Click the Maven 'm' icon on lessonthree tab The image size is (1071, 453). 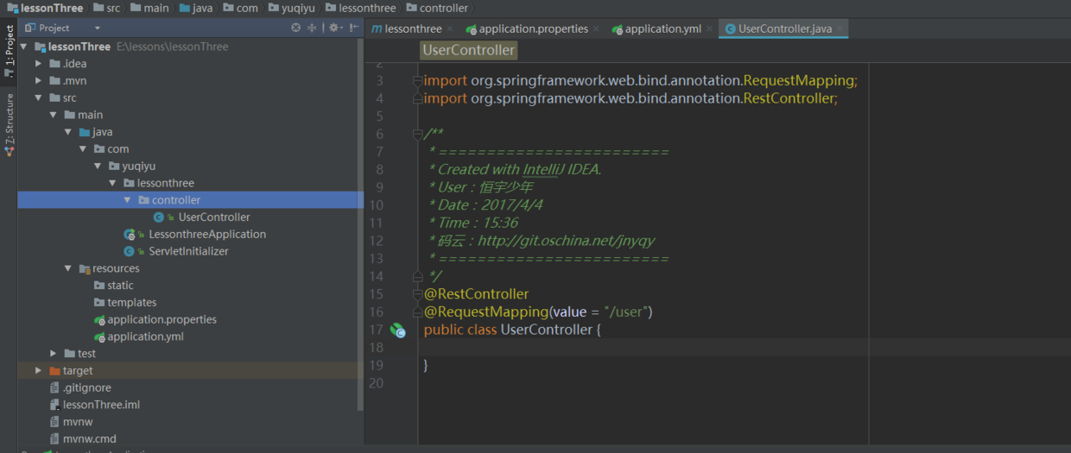[x=377, y=28]
